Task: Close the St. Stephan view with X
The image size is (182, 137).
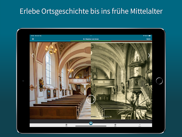Action: 33,39
